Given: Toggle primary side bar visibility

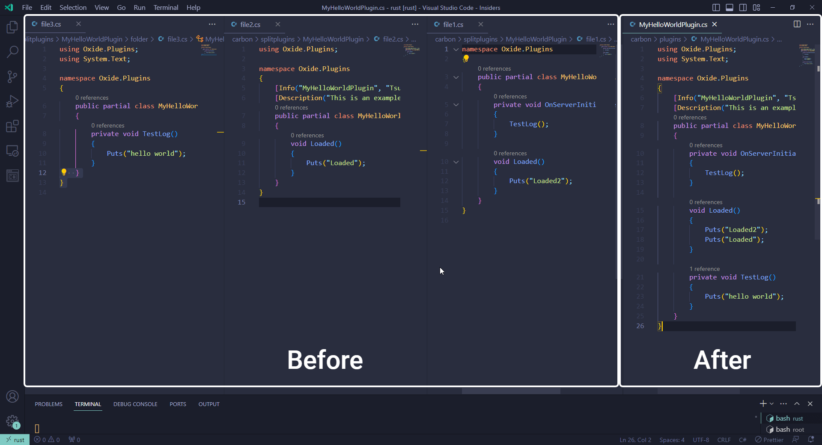Looking at the screenshot, I should 716,7.
